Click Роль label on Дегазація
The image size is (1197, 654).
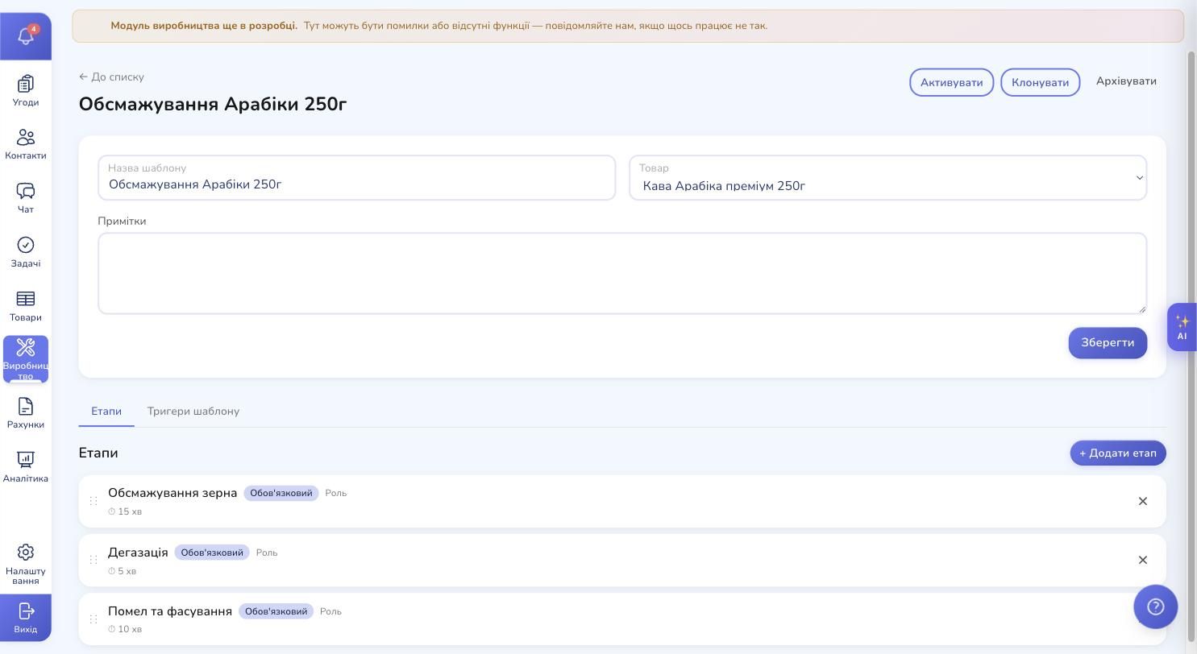(267, 553)
